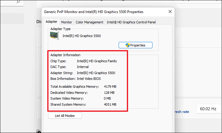Image resolution: width=222 pixels, height=133 pixels.
Task: Close the graphics properties dialog
Action: 170,12
